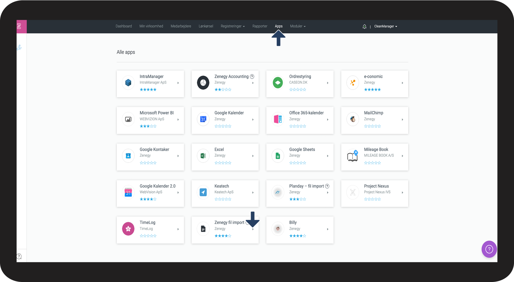Image resolution: width=514 pixels, height=282 pixels.
Task: Expand the TimeLog card arrow
Action: tap(178, 229)
